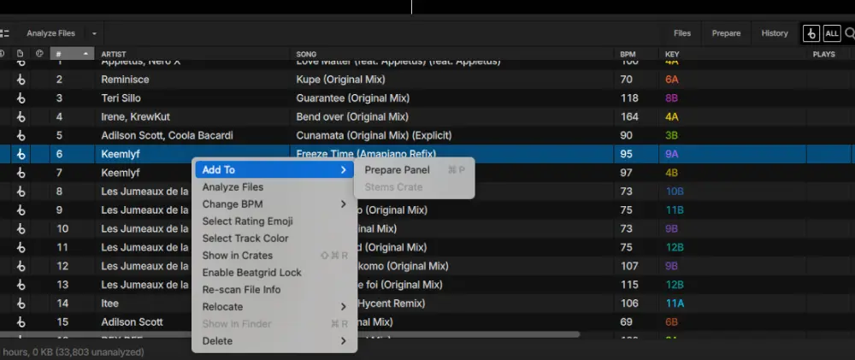Click the Beatport filter icon beside ALL
Image resolution: width=855 pixels, height=360 pixels.
811,33
